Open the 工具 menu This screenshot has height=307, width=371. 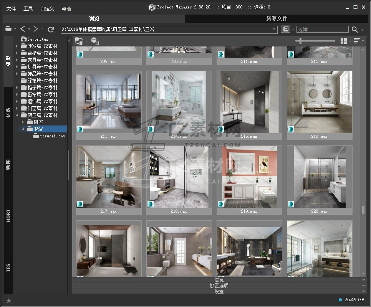28,8
